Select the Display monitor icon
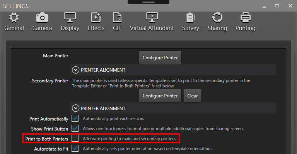This screenshot has height=154, width=297. [70, 18]
